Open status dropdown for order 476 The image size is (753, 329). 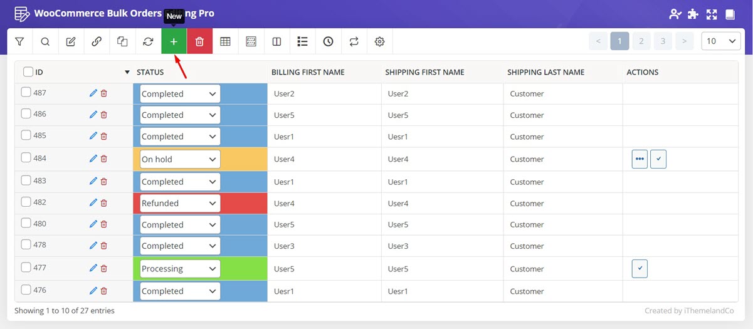coord(180,291)
